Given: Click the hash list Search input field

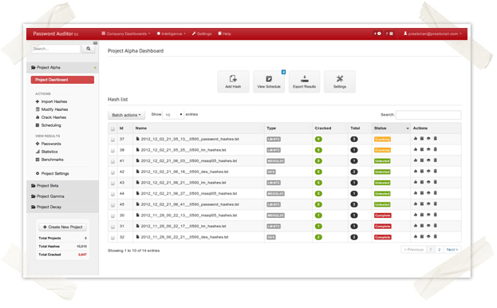Looking at the screenshot, I should point(428,115).
